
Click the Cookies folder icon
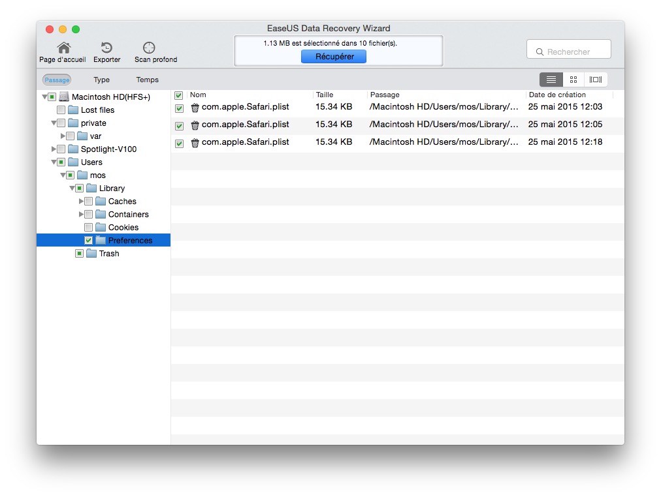coord(101,227)
